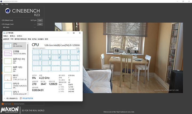
Task: Click the 2.50 GHz base speed value
Action: tap(71, 75)
